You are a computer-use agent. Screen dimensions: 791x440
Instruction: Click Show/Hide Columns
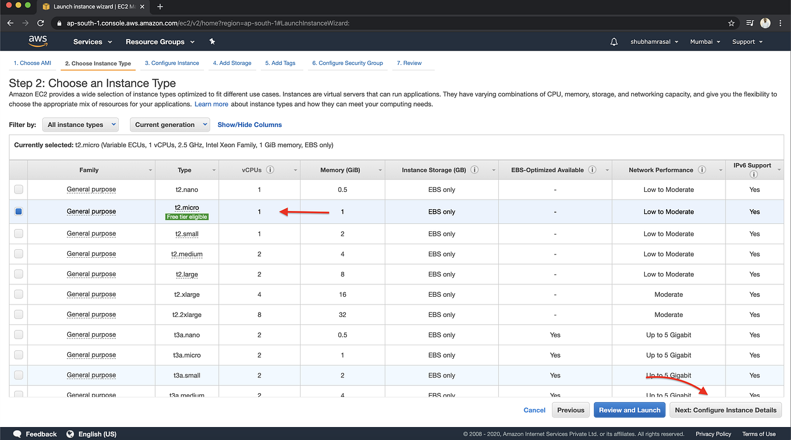click(250, 125)
